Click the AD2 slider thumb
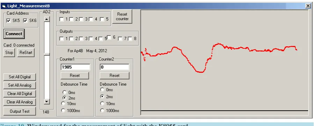Screen dimensions: 314x126 [x=47, y=54]
